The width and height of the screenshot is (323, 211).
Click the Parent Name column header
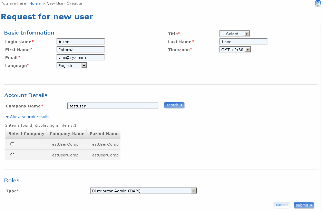[x=104, y=134]
